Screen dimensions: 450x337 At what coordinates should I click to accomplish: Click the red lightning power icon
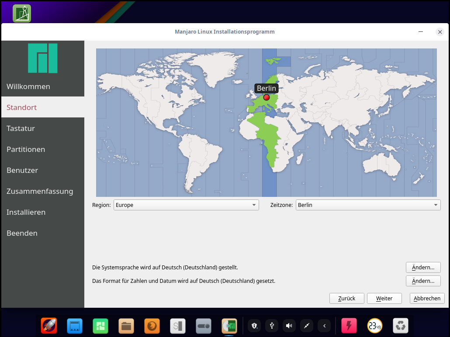[x=349, y=326]
